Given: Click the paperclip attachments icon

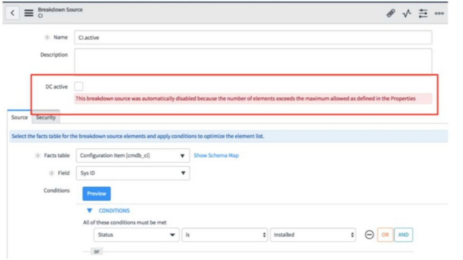Looking at the screenshot, I should coord(390,14).
